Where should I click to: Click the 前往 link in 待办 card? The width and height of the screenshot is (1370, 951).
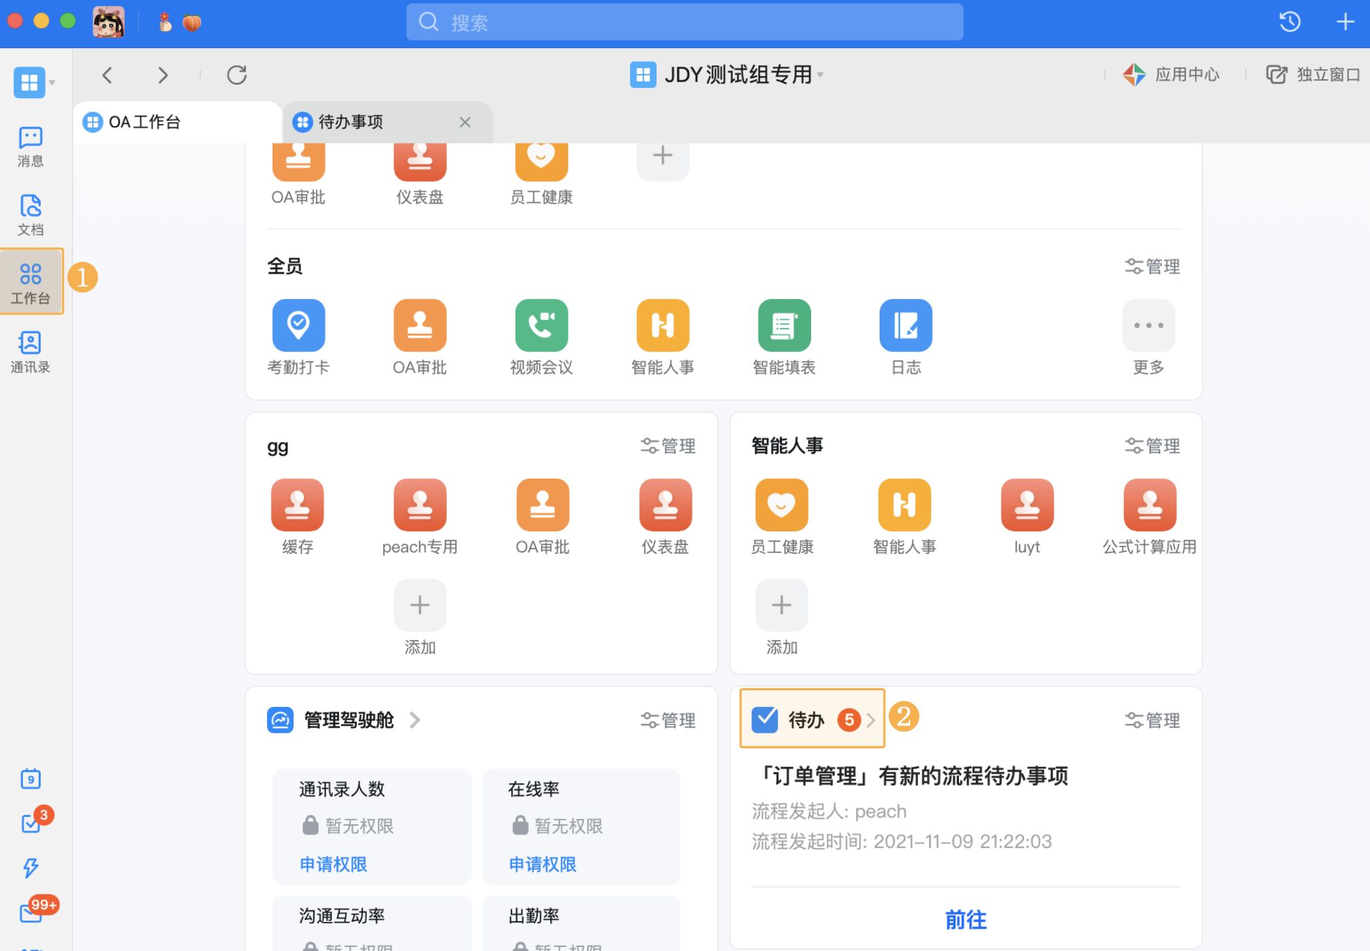click(965, 920)
